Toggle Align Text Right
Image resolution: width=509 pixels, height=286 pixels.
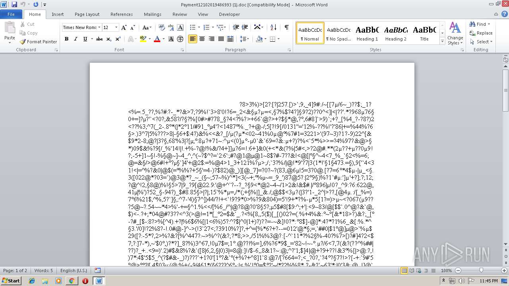pyautogui.click(x=211, y=39)
